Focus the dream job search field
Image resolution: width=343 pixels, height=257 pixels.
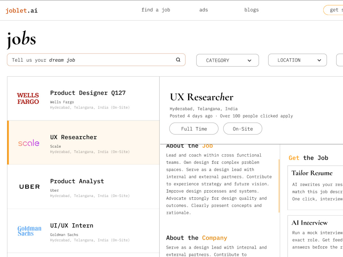point(96,60)
